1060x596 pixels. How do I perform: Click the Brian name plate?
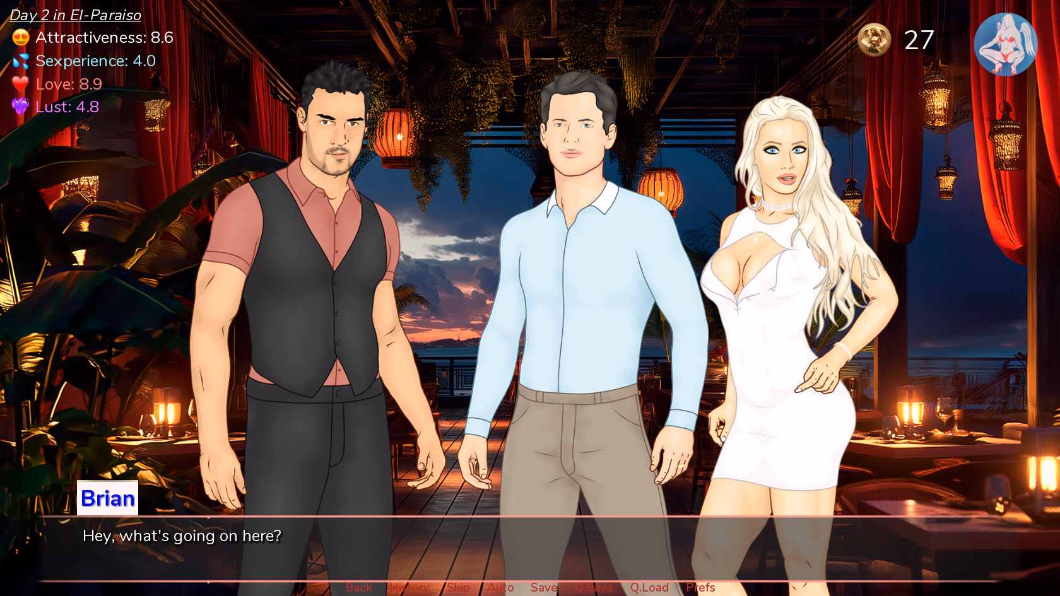pyautogui.click(x=107, y=498)
